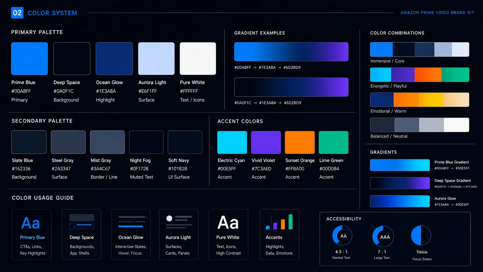Click the AA contrast ring icon
483x272 pixels.
coord(342,236)
